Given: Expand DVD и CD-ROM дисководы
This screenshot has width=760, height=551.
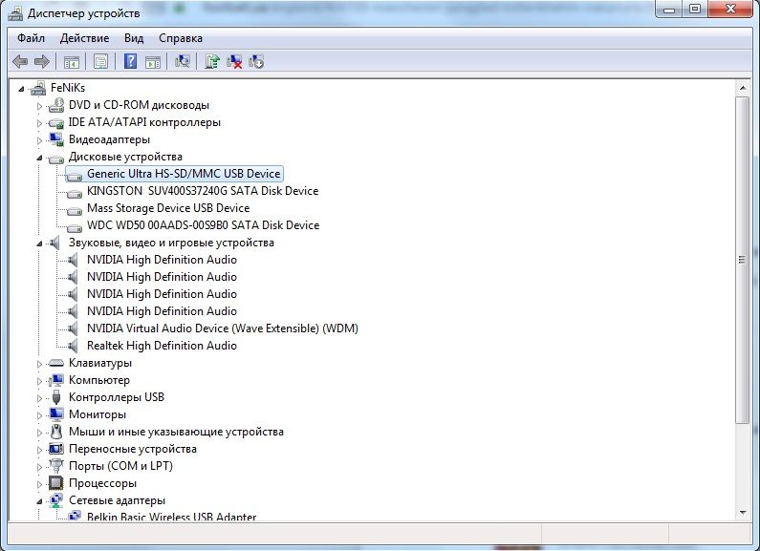Looking at the screenshot, I should 40,106.
